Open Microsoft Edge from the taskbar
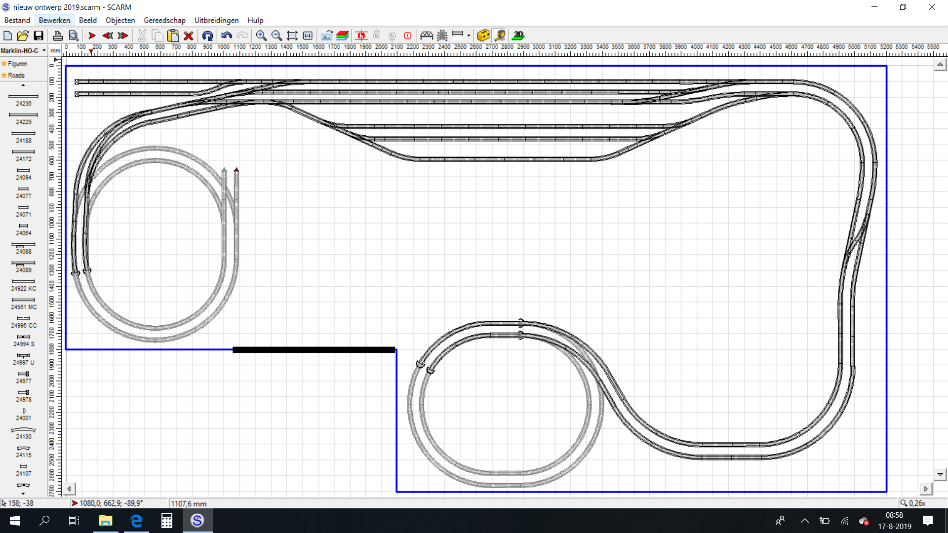This screenshot has height=533, width=948. [136, 521]
